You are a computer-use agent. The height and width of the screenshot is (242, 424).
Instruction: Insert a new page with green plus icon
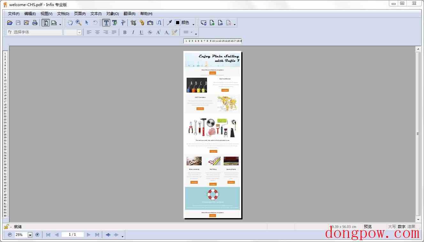(x=212, y=23)
